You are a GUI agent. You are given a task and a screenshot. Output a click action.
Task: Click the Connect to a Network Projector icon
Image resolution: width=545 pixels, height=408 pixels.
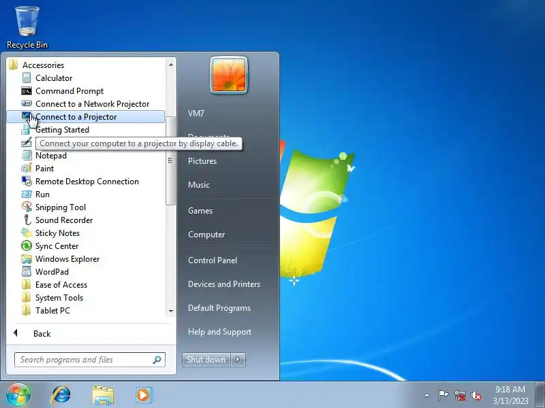[x=27, y=103]
